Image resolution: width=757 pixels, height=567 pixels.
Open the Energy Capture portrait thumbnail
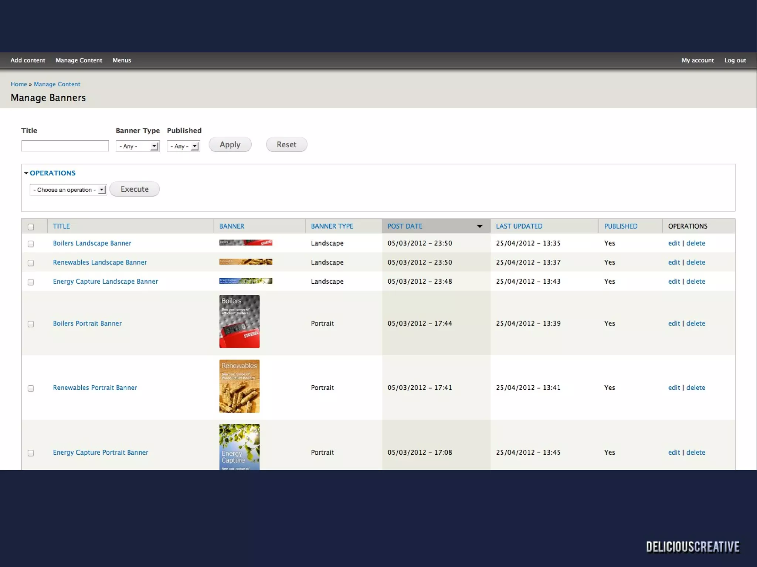(x=239, y=447)
